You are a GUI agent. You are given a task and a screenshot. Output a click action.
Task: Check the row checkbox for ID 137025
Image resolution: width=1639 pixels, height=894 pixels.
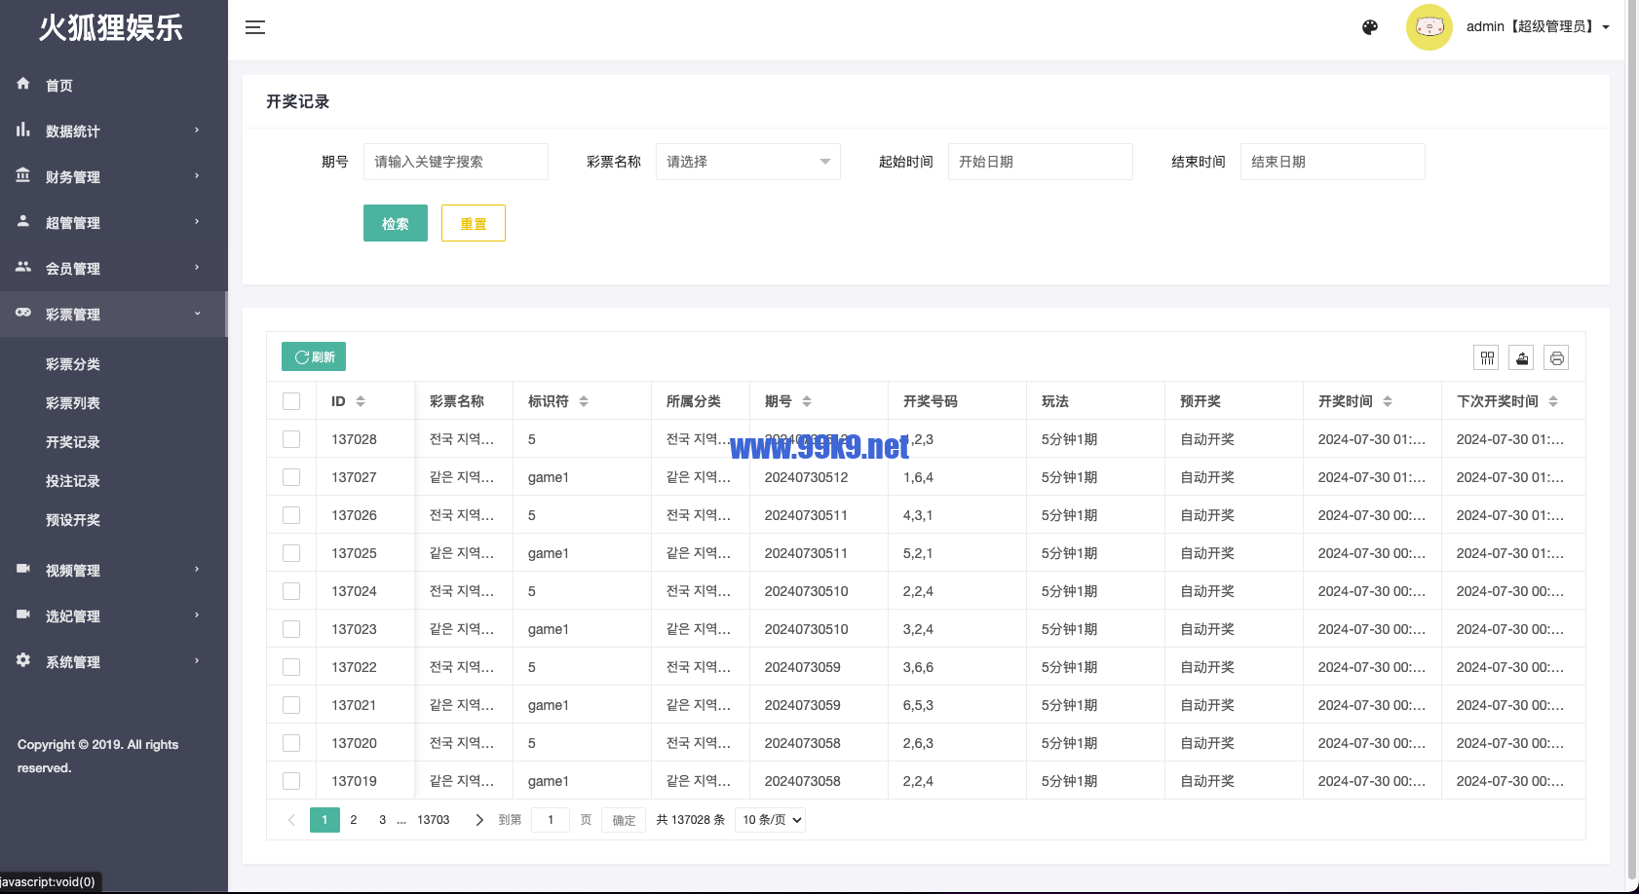(x=291, y=553)
